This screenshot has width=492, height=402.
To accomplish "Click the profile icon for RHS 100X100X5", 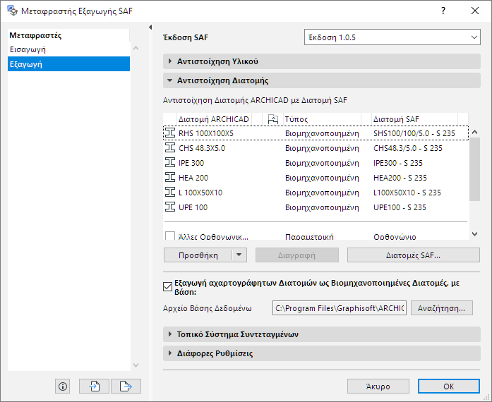I will click(169, 133).
